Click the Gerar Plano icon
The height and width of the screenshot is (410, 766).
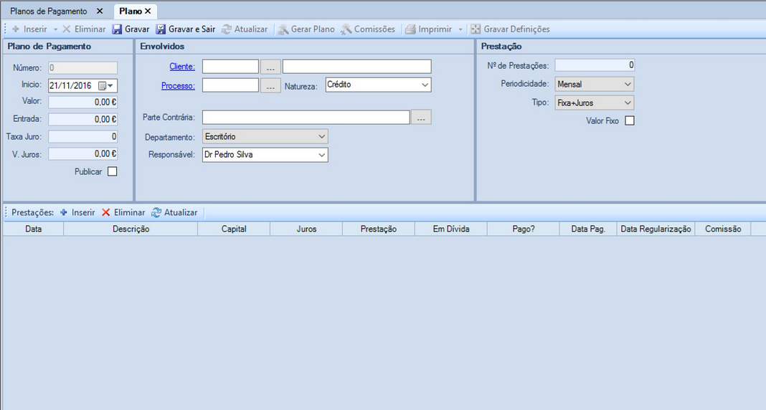pyautogui.click(x=283, y=29)
